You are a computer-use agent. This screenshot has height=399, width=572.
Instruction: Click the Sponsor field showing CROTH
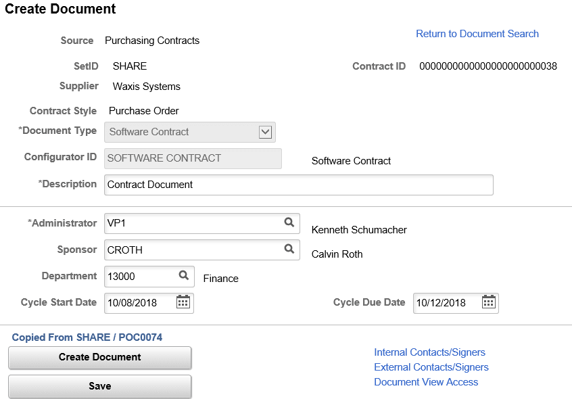point(189,250)
